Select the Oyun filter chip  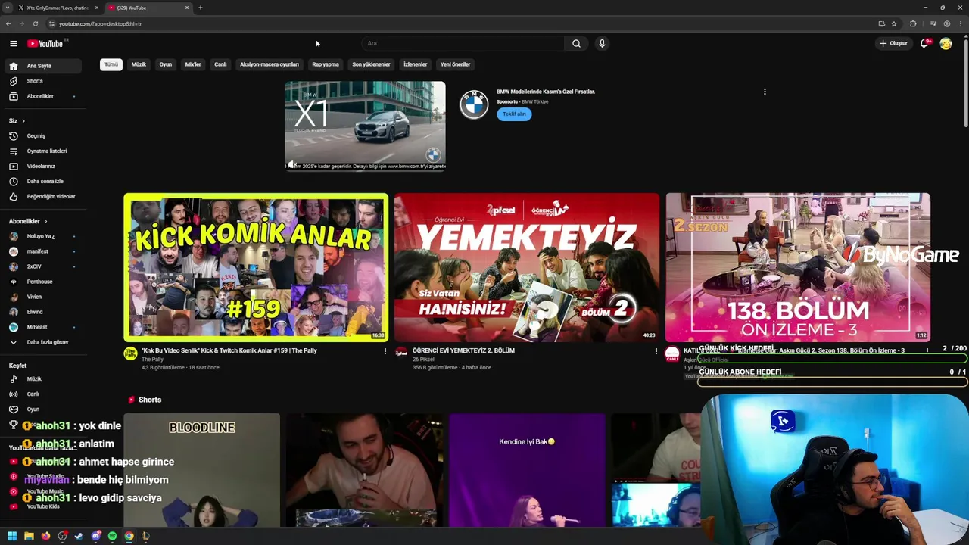coord(165,64)
